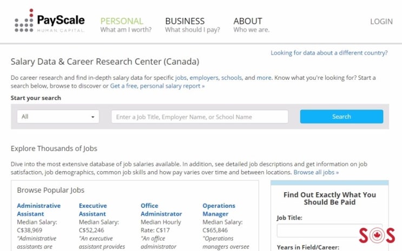The width and height of the screenshot is (402, 251).
Task: Select the 'C$52,246' median salary text
Action: tap(91, 230)
